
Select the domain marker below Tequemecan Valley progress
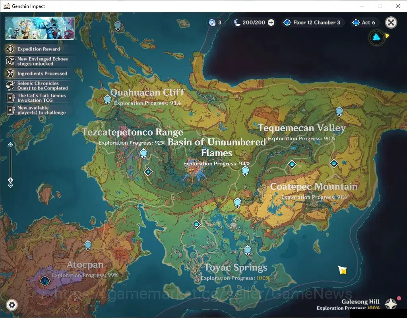(x=292, y=164)
